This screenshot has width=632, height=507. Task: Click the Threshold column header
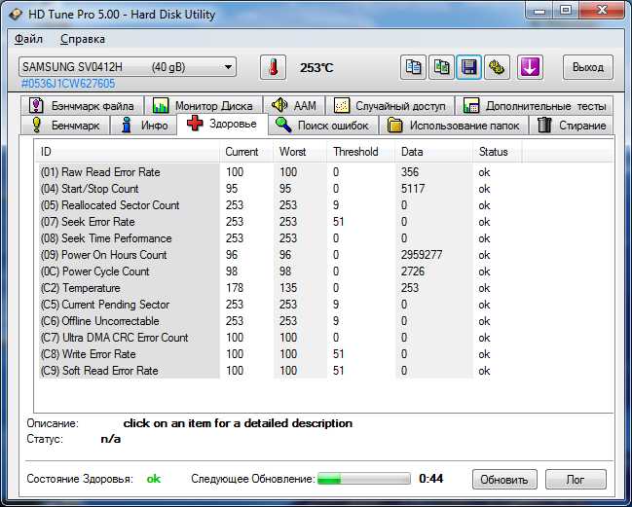coord(361,152)
